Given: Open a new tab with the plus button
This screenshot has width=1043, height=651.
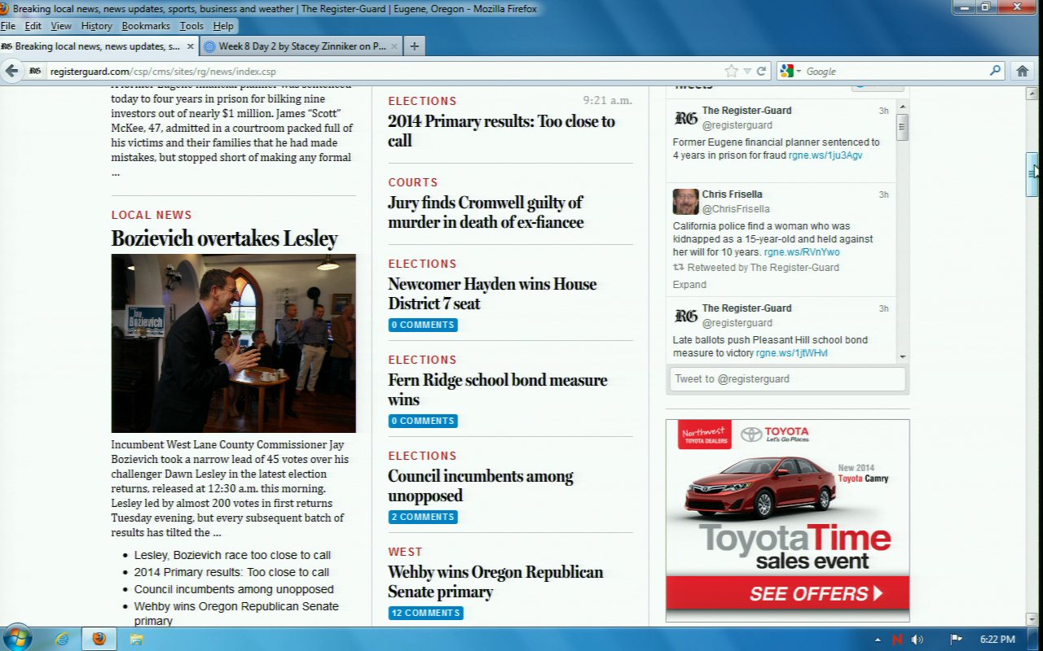Looking at the screenshot, I should coord(414,46).
